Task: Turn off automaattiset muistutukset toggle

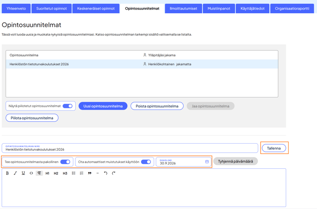Action: [146, 162]
